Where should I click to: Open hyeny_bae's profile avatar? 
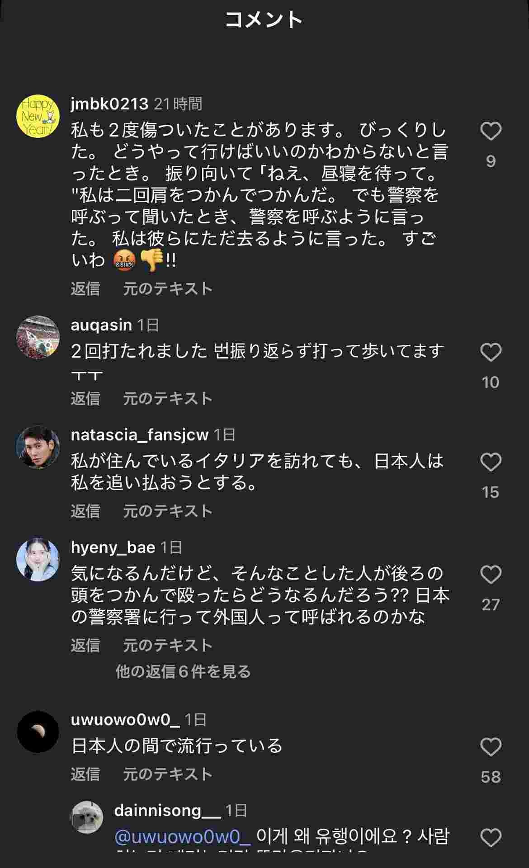coord(38,560)
